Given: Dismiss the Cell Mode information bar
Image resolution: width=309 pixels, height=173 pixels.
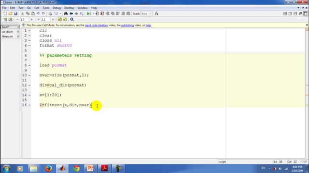Looking at the screenshot, I should point(307,25).
